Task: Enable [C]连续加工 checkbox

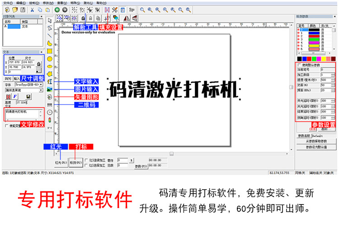Action: click(x=86, y=160)
